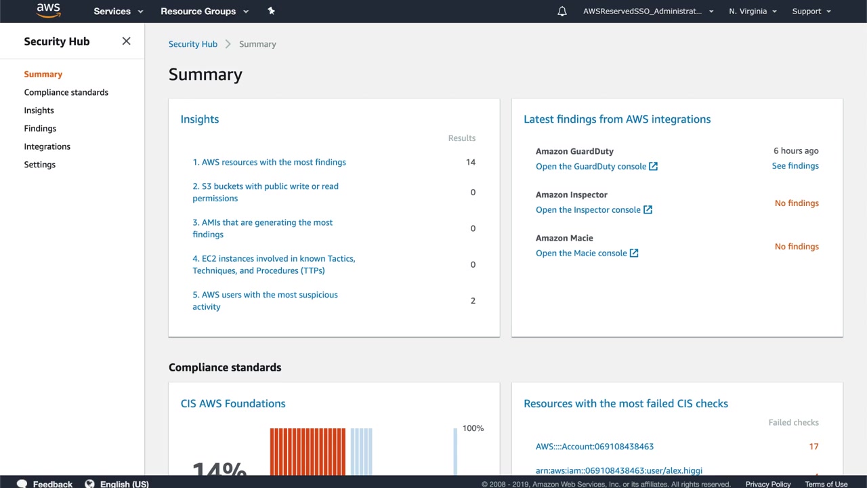Open the Support dropdown menu
Screen dimensions: 867x488
tap(811, 12)
